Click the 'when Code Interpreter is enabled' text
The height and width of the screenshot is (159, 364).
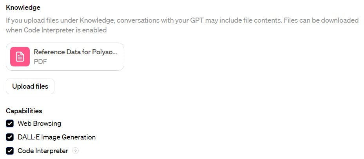pos(56,30)
